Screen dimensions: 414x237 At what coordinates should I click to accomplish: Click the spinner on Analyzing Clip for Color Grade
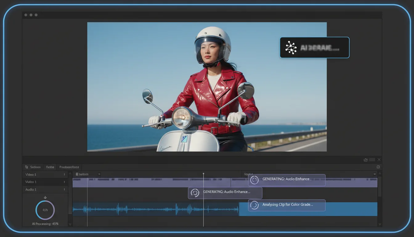click(x=254, y=205)
